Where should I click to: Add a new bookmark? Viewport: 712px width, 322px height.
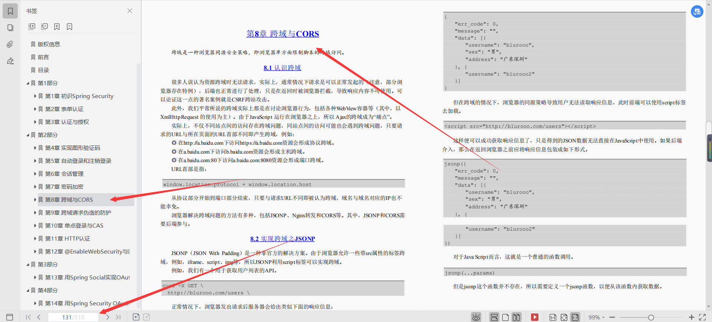coord(57,26)
